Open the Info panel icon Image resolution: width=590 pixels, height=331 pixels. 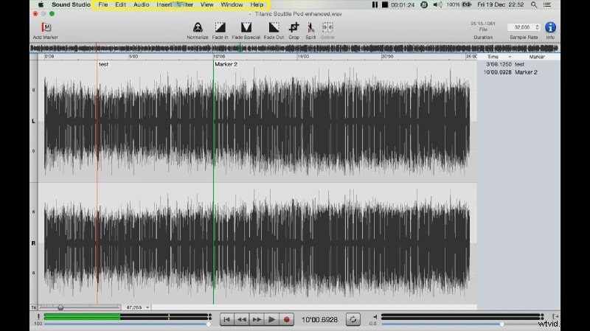click(x=550, y=27)
